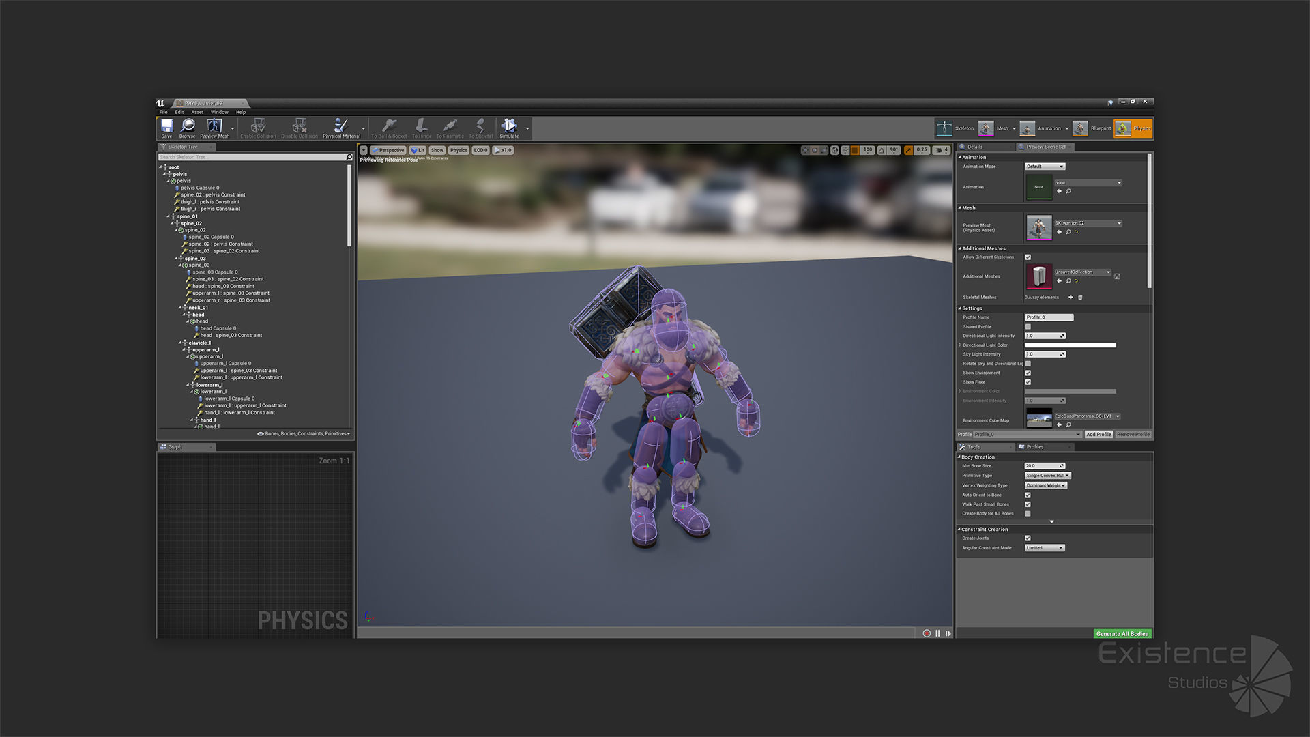This screenshot has width=1310, height=737.
Task: Open the Angular Constraint Mode dropdown
Action: click(1045, 548)
